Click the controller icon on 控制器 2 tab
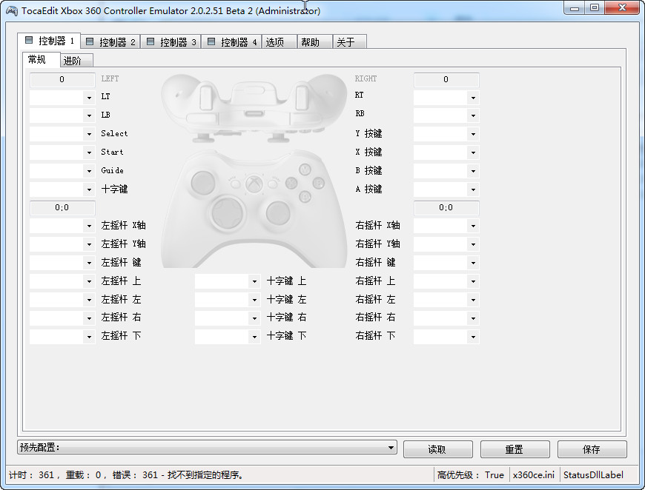 pos(88,41)
